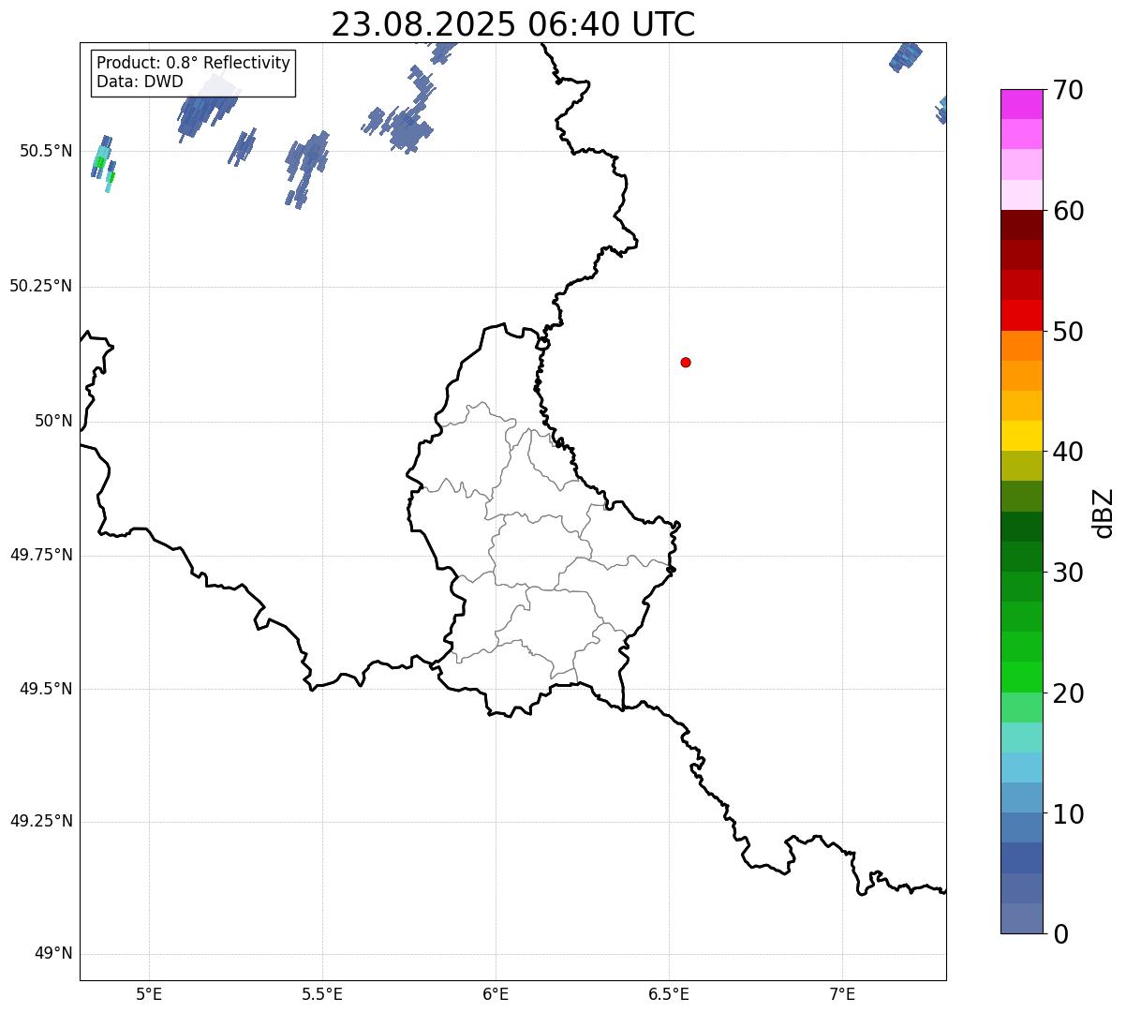The width and height of the screenshot is (1126, 1013).
Task: Click the colorbar tick value 40
Action: click(1068, 452)
